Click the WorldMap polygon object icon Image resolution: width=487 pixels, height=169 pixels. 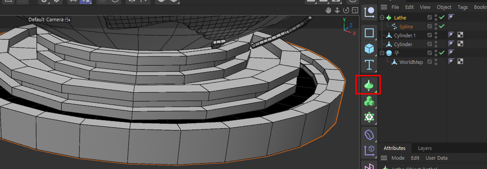pos(394,62)
